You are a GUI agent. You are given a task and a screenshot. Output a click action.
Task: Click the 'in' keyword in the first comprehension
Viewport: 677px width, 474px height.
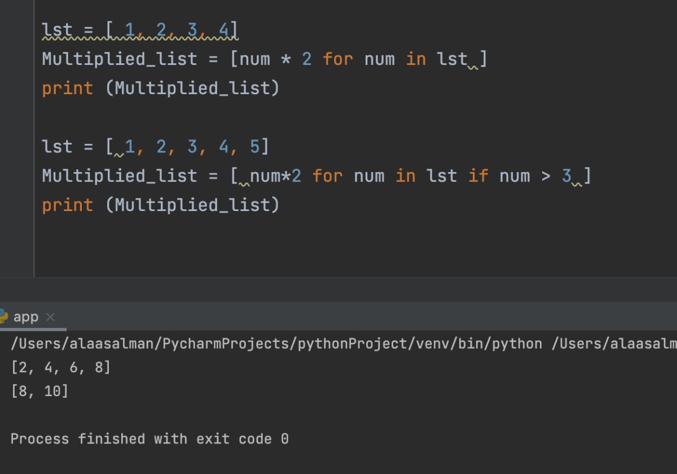416,59
